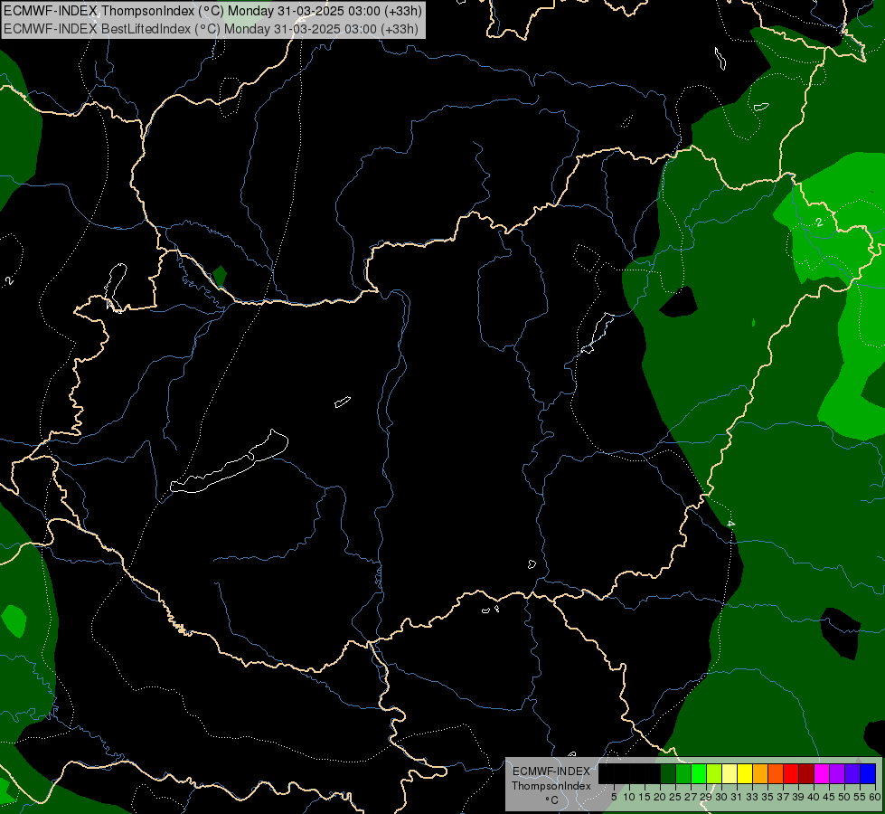The width and height of the screenshot is (885, 814).
Task: Click the °C unit label in legend
Action: (552, 800)
